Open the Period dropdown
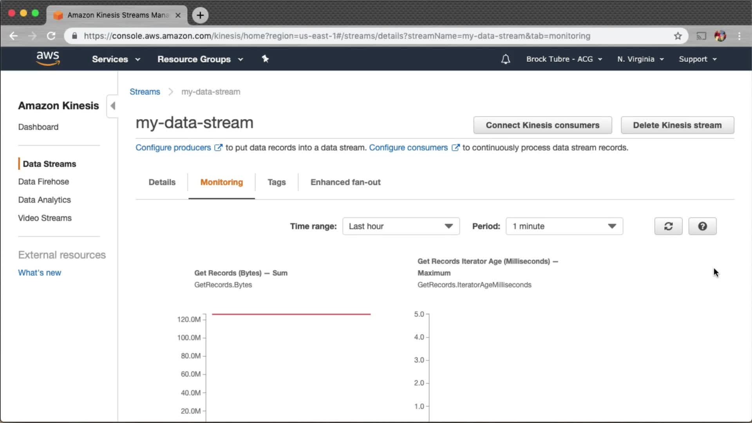Screen dimensions: 752x423 click(x=564, y=226)
